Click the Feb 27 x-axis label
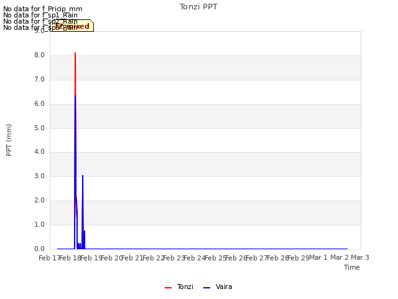This screenshot has width=398, height=299. 257,258
